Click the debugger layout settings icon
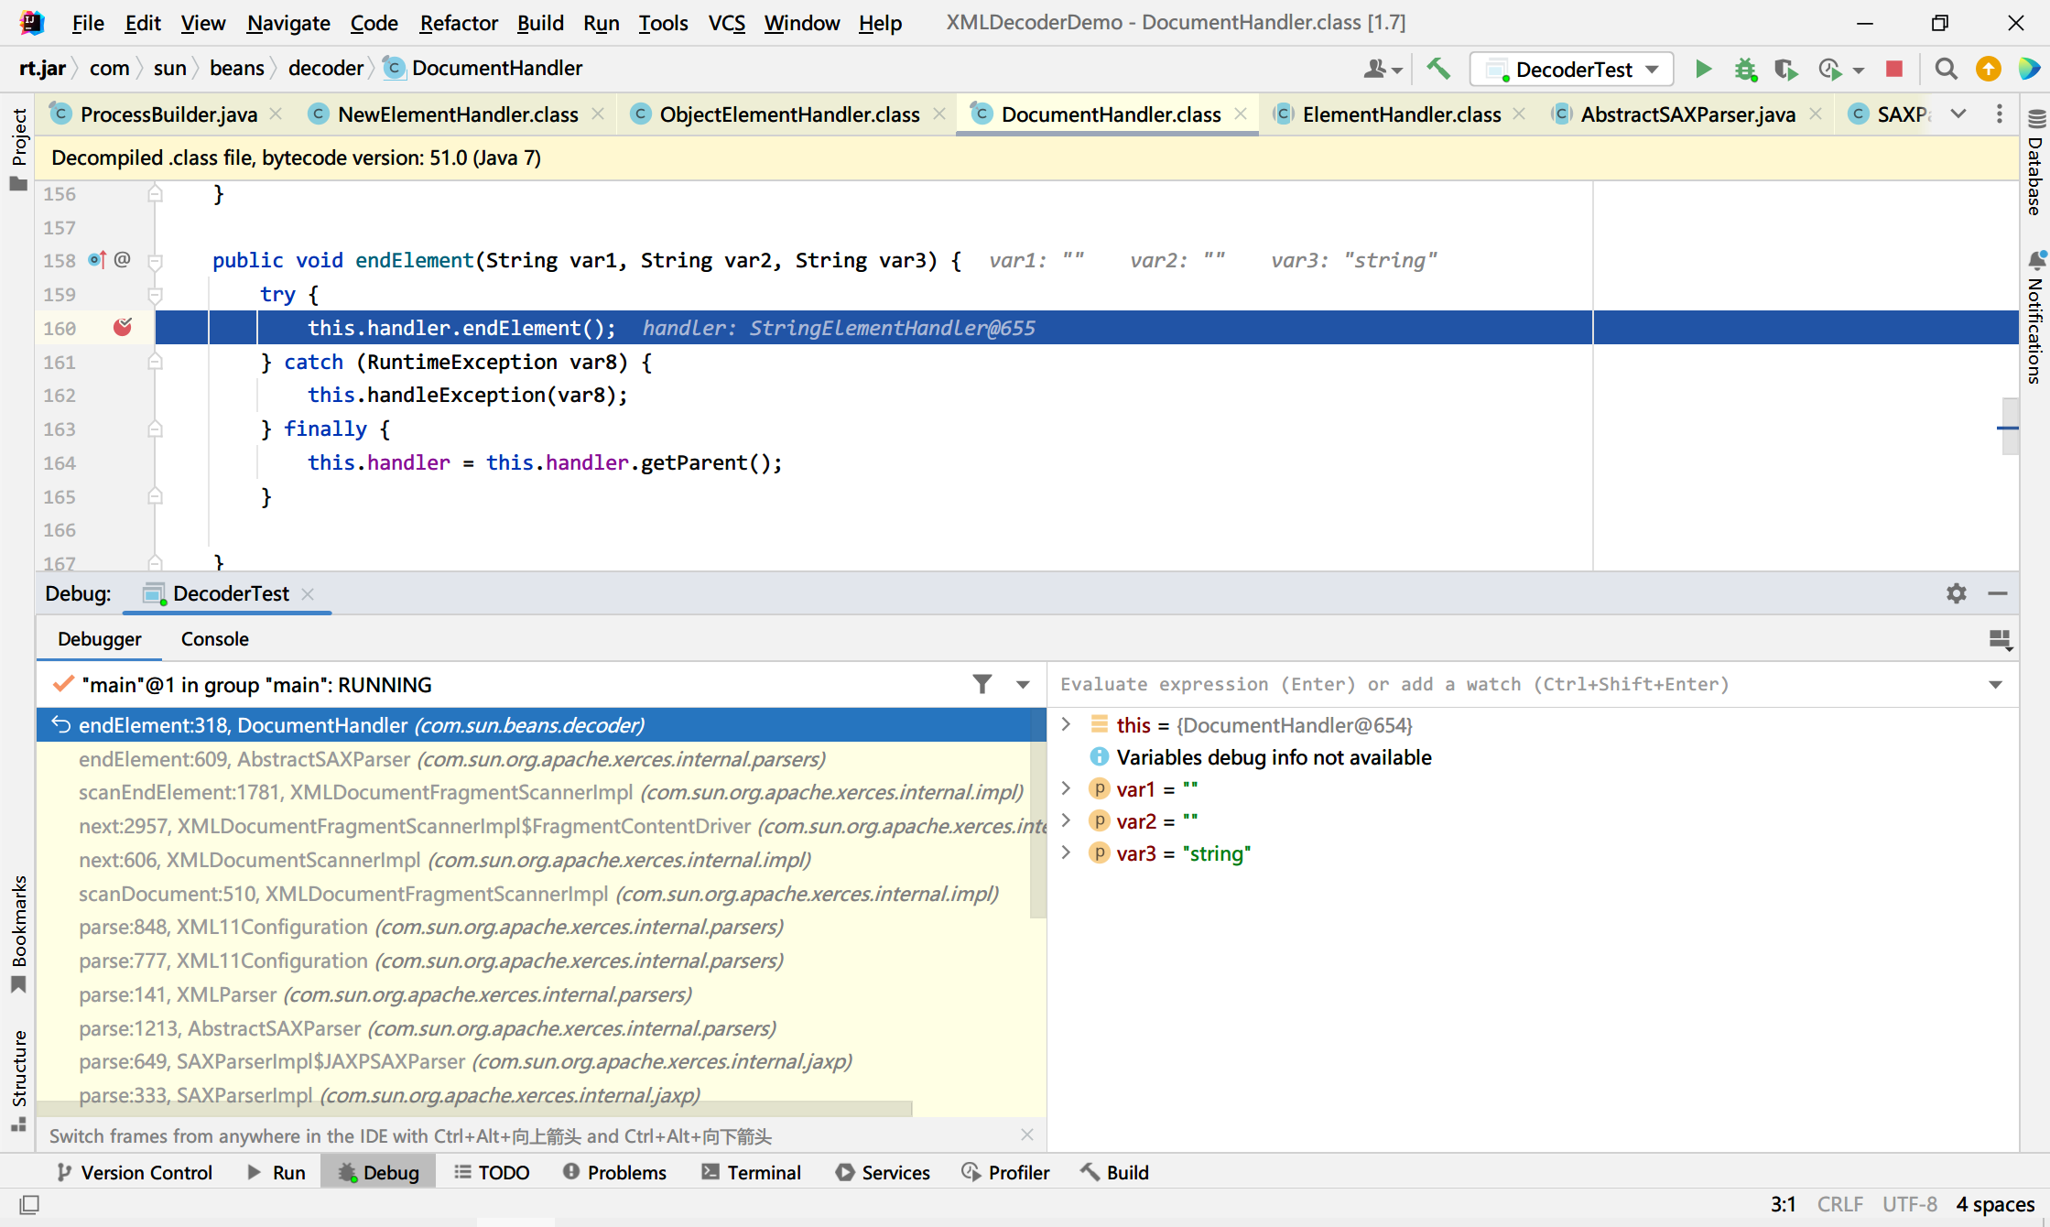 click(x=2000, y=639)
